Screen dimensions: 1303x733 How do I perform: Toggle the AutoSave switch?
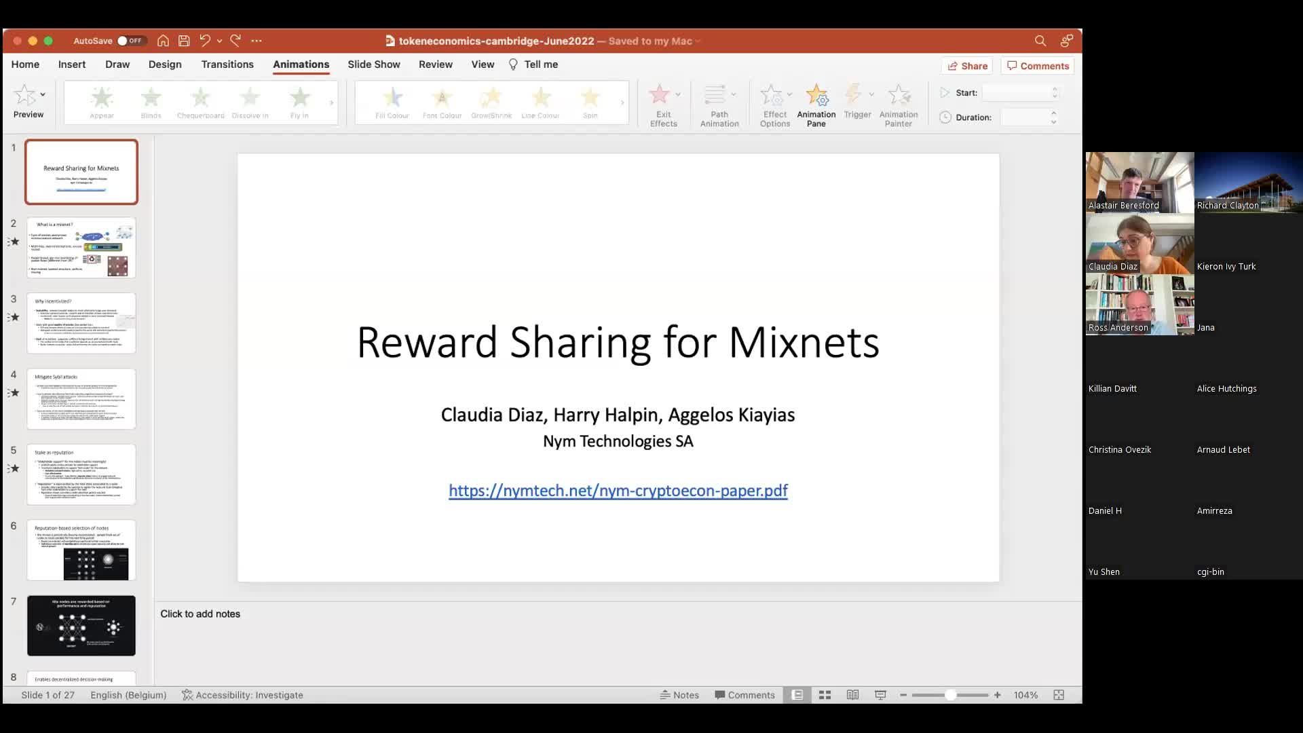click(x=130, y=41)
